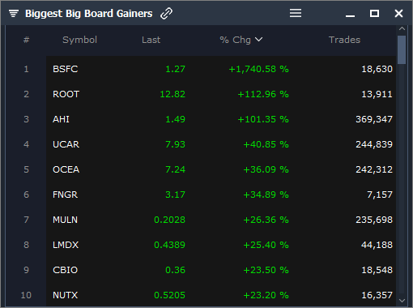Click the AHI trades value 369,347

coord(374,119)
